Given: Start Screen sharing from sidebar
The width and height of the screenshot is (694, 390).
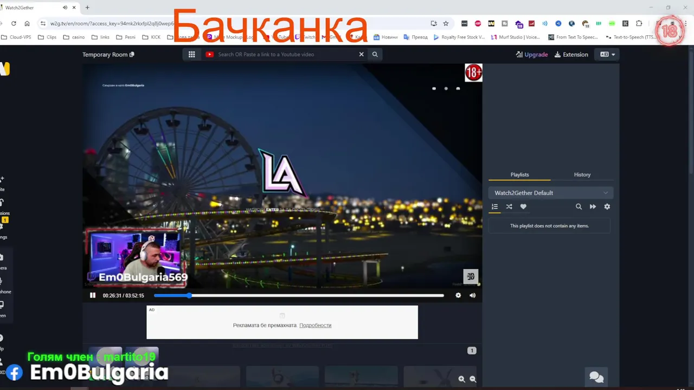Looking at the screenshot, I should click(x=3, y=309).
